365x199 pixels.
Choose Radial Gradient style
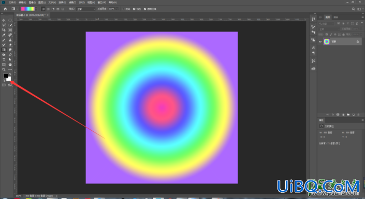(48, 9)
